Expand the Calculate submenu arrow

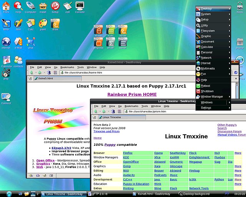[x=229, y=47]
